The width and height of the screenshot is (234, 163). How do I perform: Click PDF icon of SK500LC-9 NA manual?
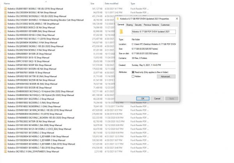(5, 50)
